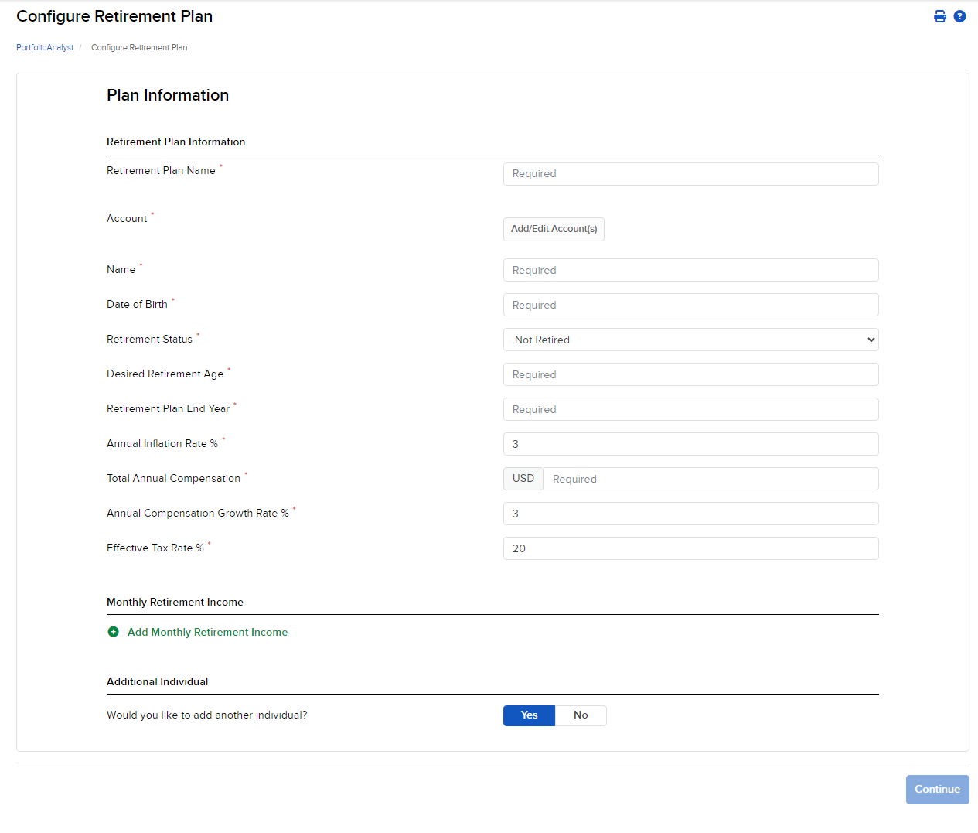Click the green plus Add Monthly Retirement Income icon
978x833 pixels.
(x=113, y=632)
